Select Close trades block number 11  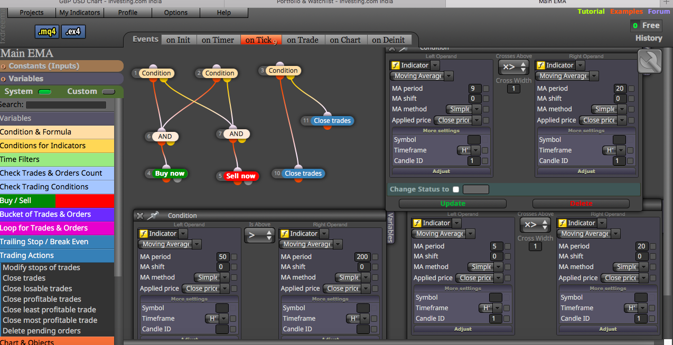coord(332,121)
